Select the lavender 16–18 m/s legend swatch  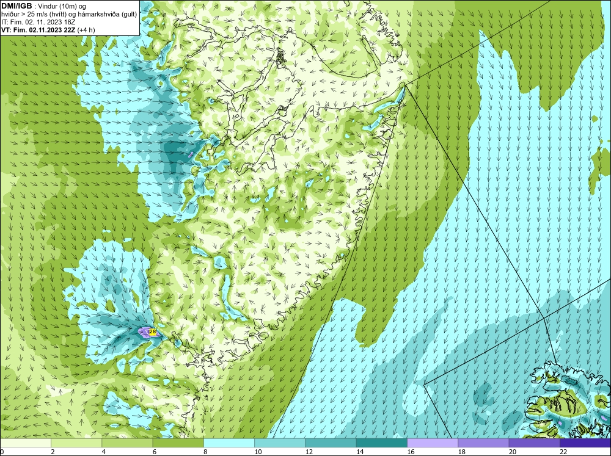click(433, 443)
